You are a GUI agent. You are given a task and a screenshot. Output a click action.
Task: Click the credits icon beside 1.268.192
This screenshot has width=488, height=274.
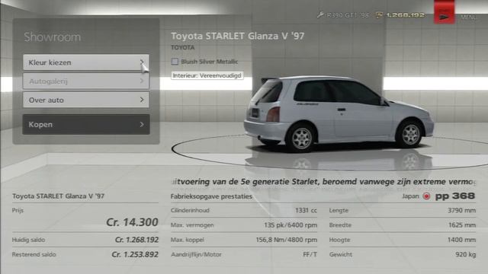(379, 14)
